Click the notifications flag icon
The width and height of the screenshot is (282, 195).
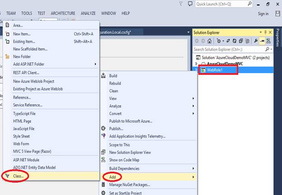click(181, 4)
